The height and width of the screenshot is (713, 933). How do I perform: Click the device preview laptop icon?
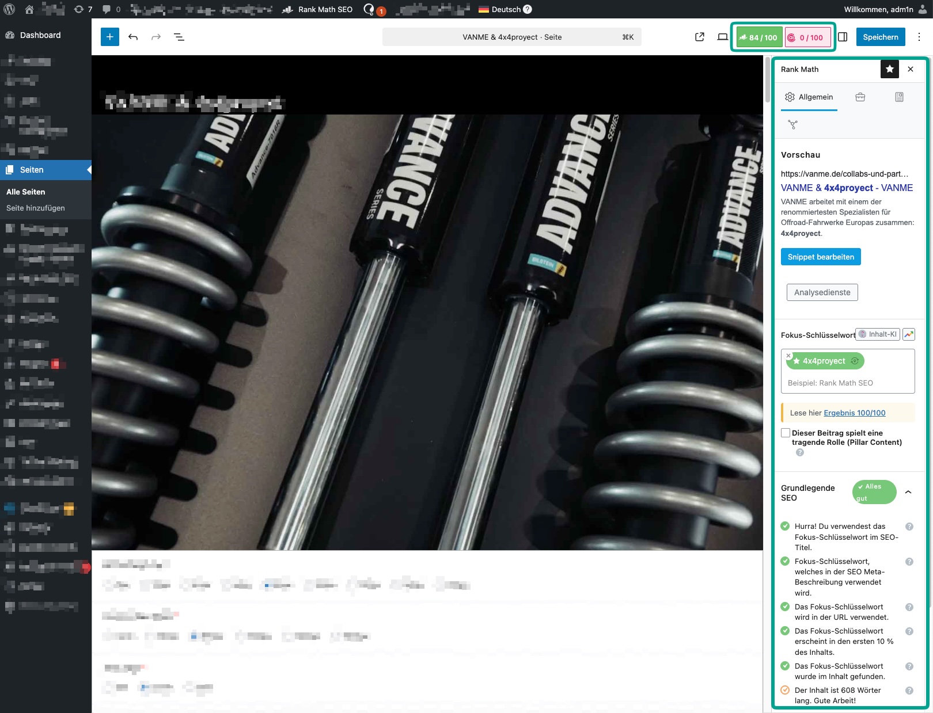click(x=722, y=37)
